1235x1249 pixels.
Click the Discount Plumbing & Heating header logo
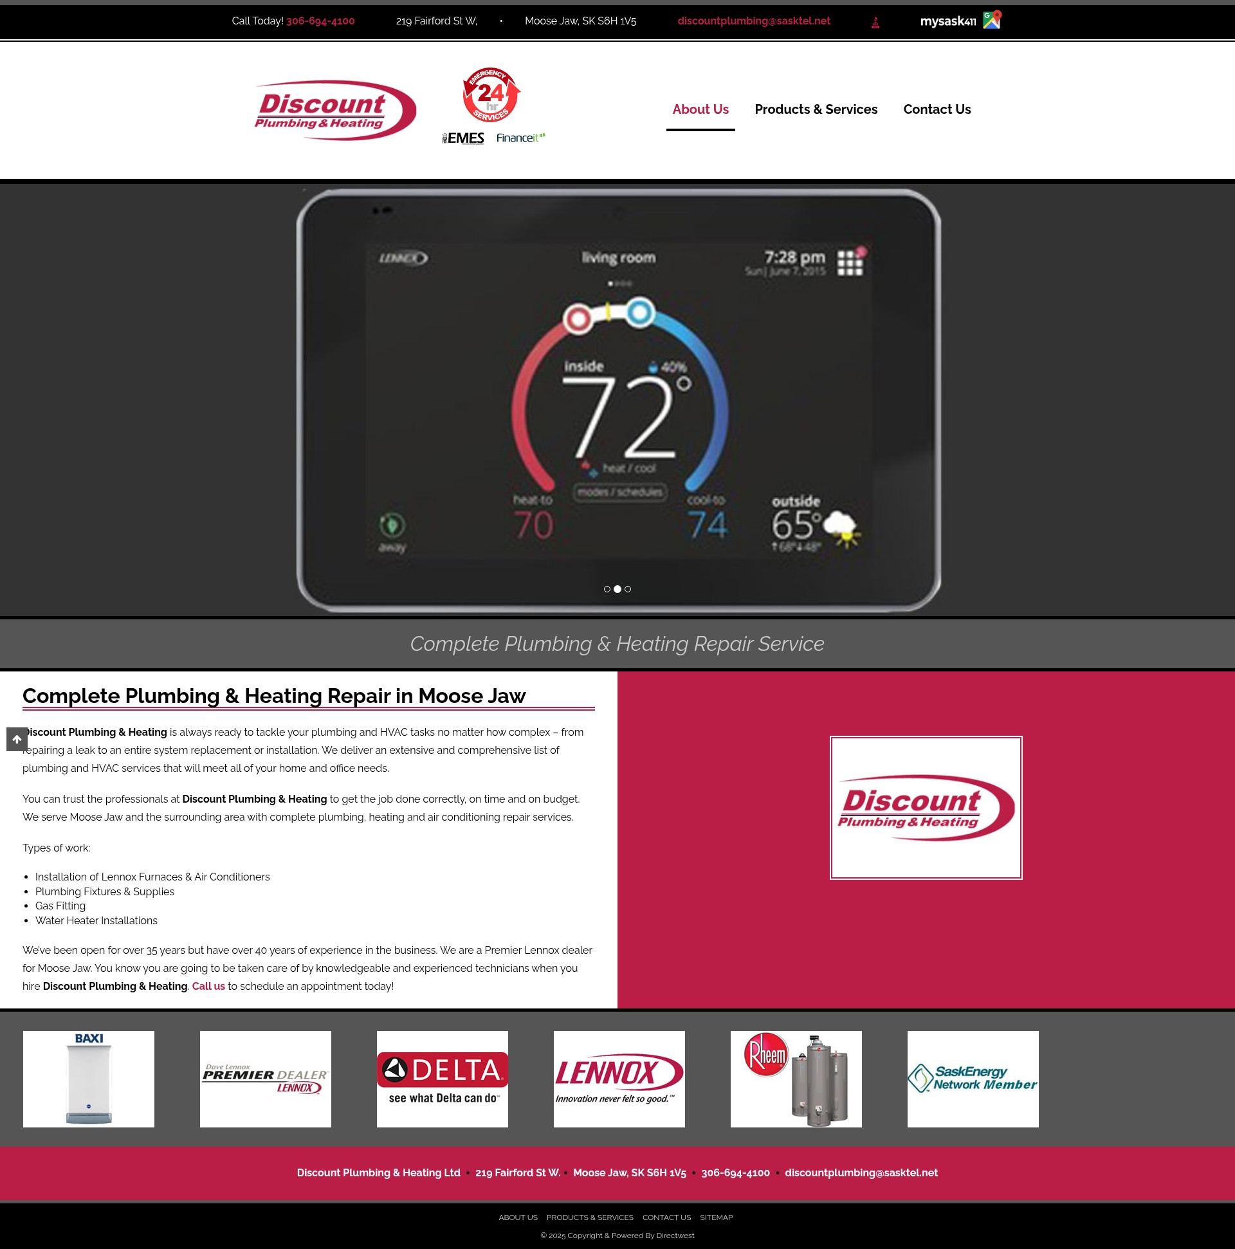336,110
